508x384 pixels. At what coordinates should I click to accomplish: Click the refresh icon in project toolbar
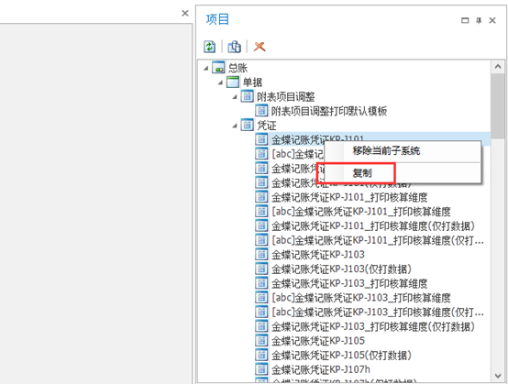[x=210, y=47]
